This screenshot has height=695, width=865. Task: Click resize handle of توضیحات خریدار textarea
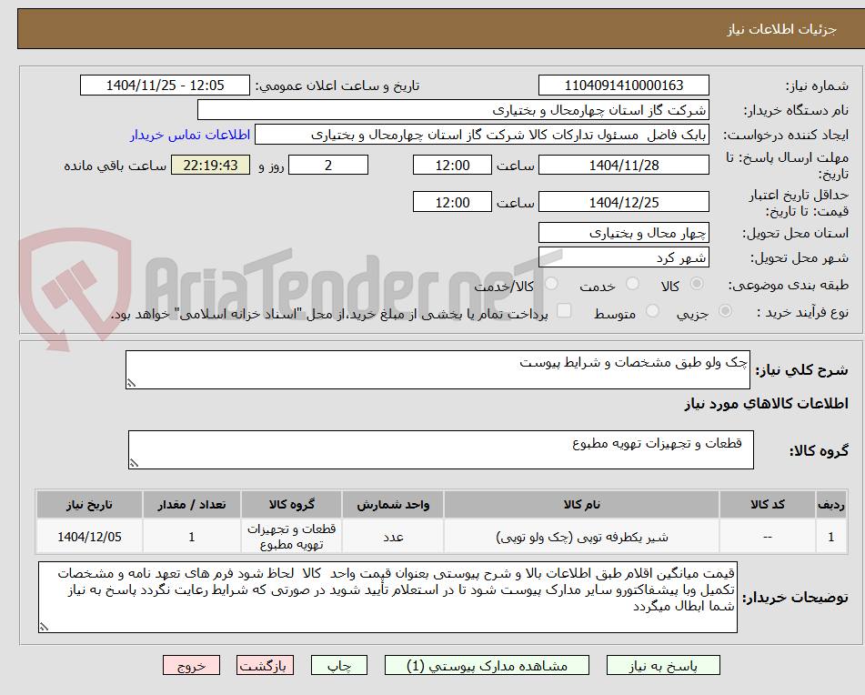click(x=44, y=627)
